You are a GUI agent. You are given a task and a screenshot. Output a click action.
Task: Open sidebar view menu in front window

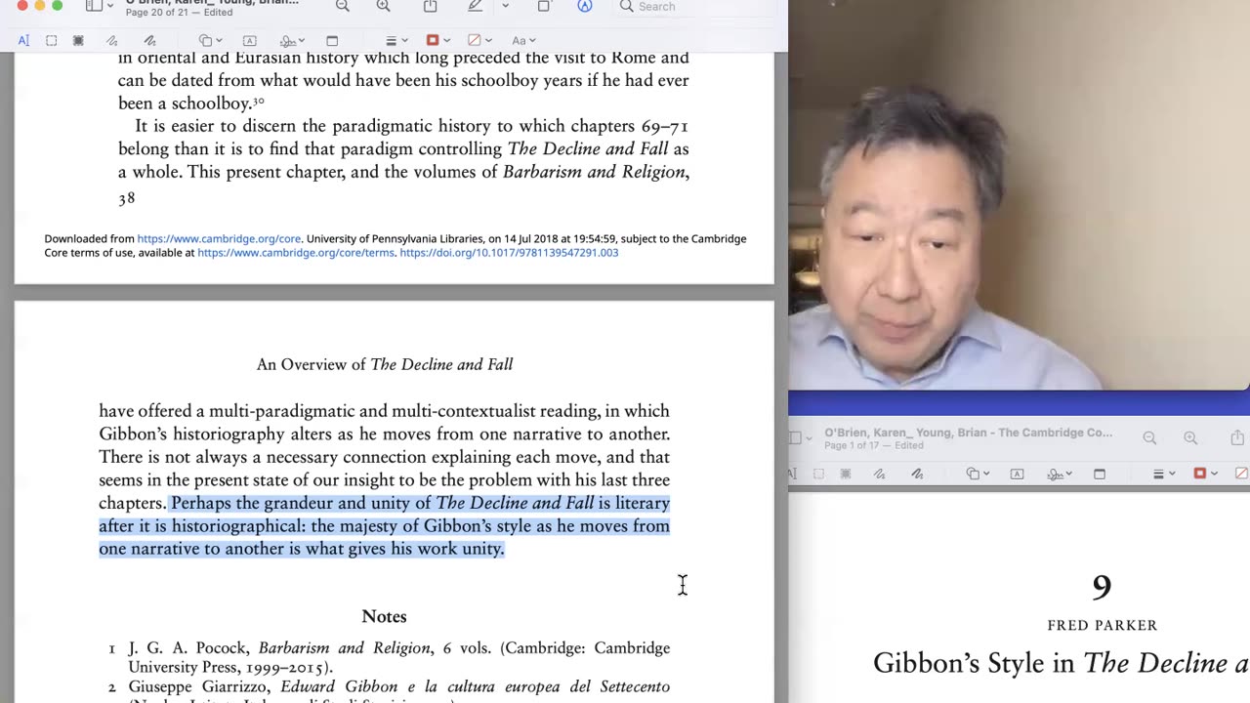click(100, 6)
